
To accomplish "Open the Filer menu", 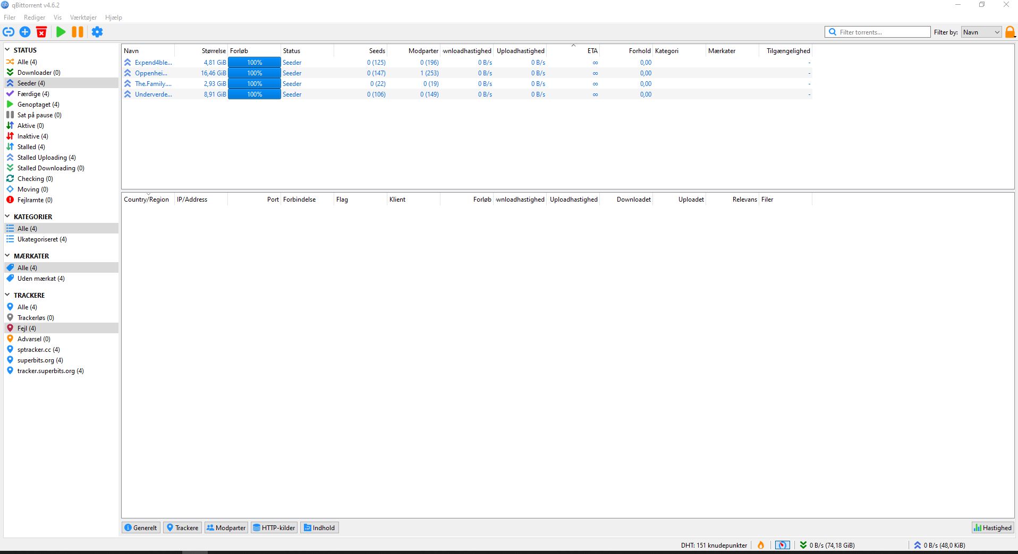I will coord(10,18).
